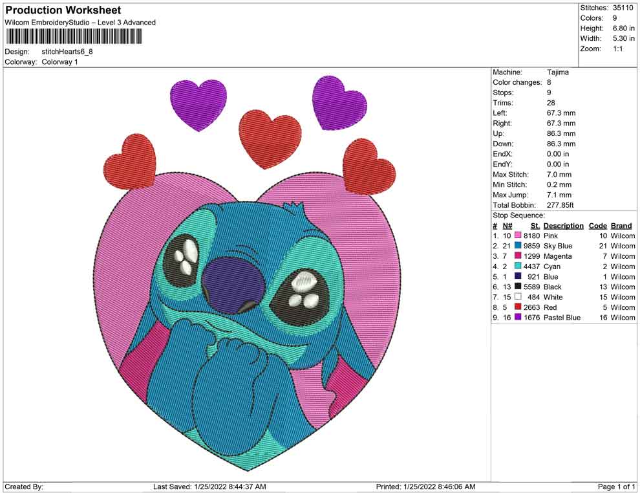640x493 pixels.
Task: Click the Trims value '28'
Action: (x=551, y=102)
